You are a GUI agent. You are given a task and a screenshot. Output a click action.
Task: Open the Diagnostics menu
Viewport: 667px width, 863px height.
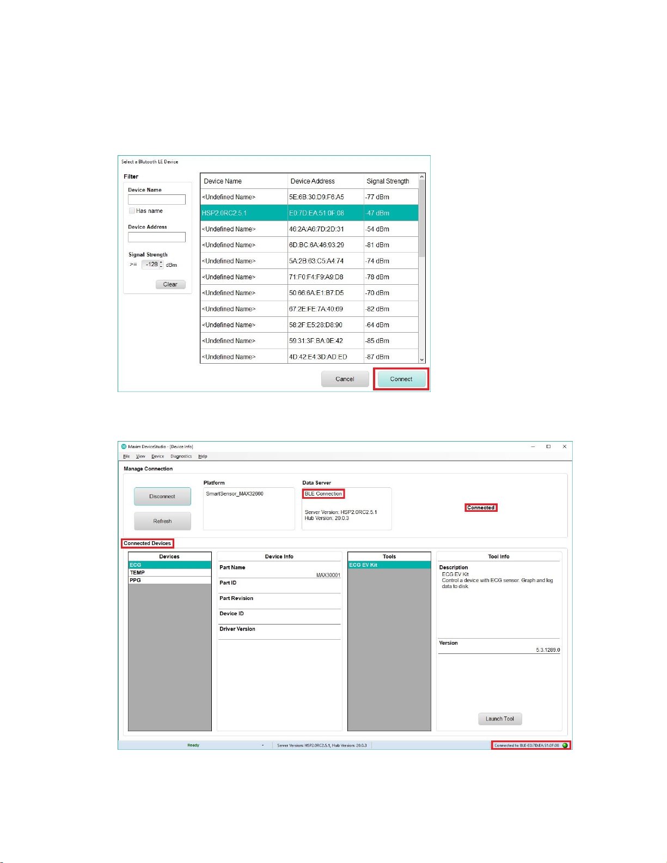click(181, 456)
